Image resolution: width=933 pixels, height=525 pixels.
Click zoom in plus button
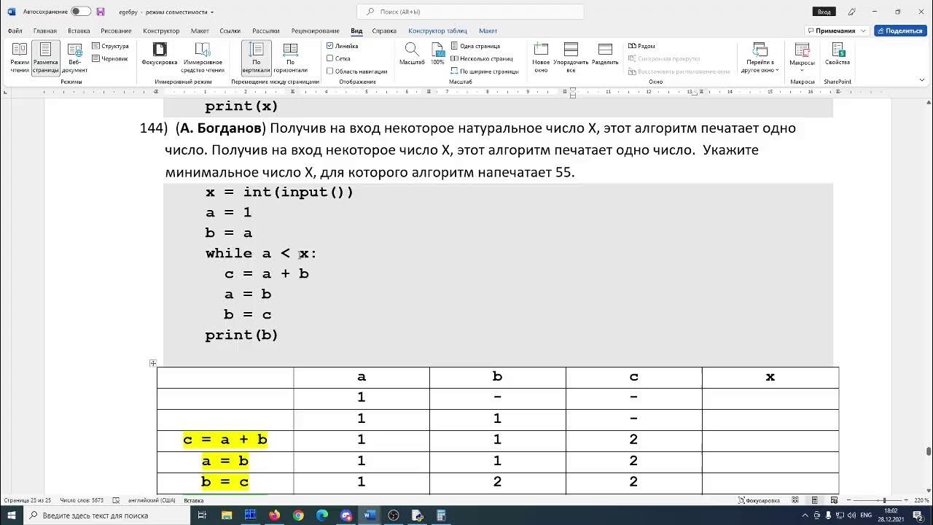point(907,500)
